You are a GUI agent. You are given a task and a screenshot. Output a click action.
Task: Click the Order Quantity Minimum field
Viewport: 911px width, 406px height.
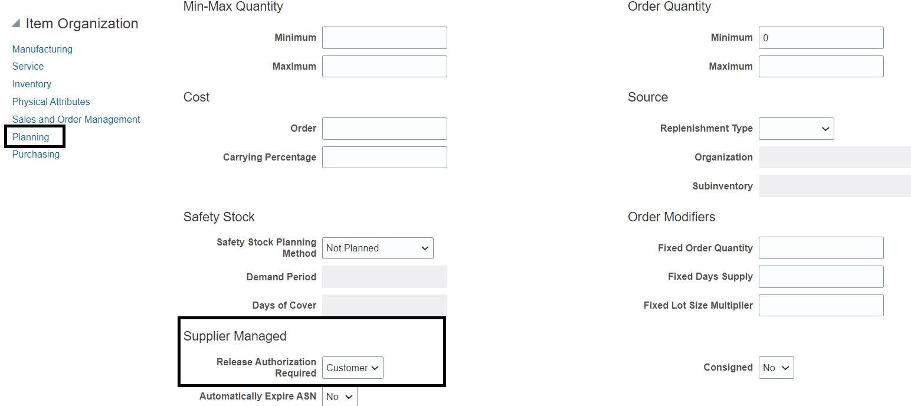[821, 37]
